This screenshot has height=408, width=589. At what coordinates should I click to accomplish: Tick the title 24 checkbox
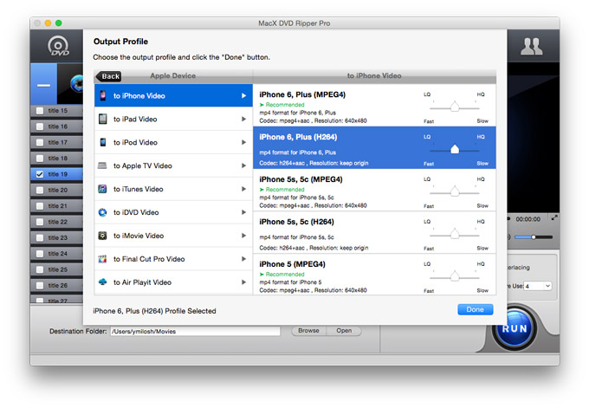(x=40, y=254)
